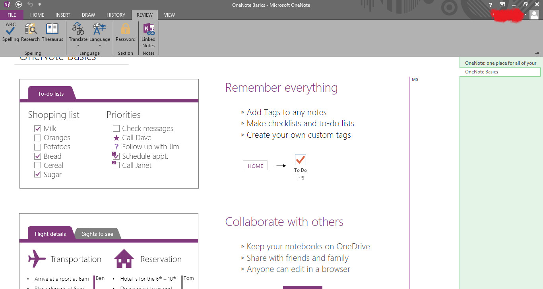The image size is (543, 289).
Task: Click the Back arrow in title bar
Action: pyautogui.click(x=19, y=4)
